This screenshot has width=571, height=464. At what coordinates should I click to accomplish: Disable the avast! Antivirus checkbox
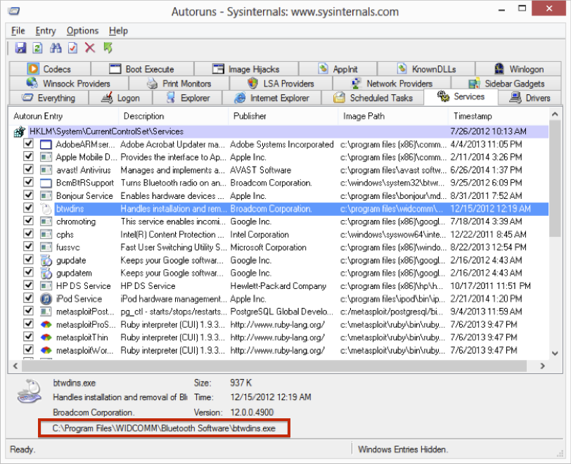(x=28, y=169)
